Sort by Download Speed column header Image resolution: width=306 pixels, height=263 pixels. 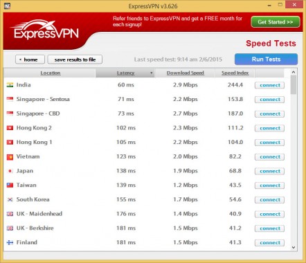185,73
